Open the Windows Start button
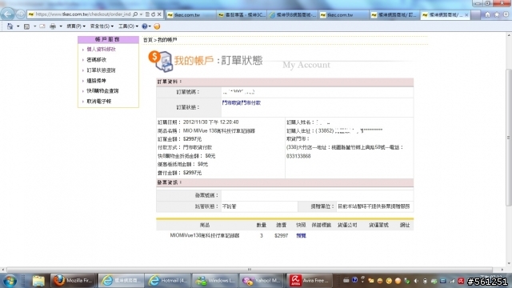The width and height of the screenshot is (512, 288). click(x=10, y=281)
